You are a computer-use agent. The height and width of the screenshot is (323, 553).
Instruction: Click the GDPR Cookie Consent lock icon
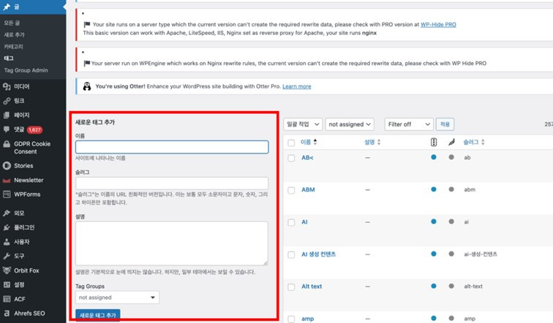point(7,144)
